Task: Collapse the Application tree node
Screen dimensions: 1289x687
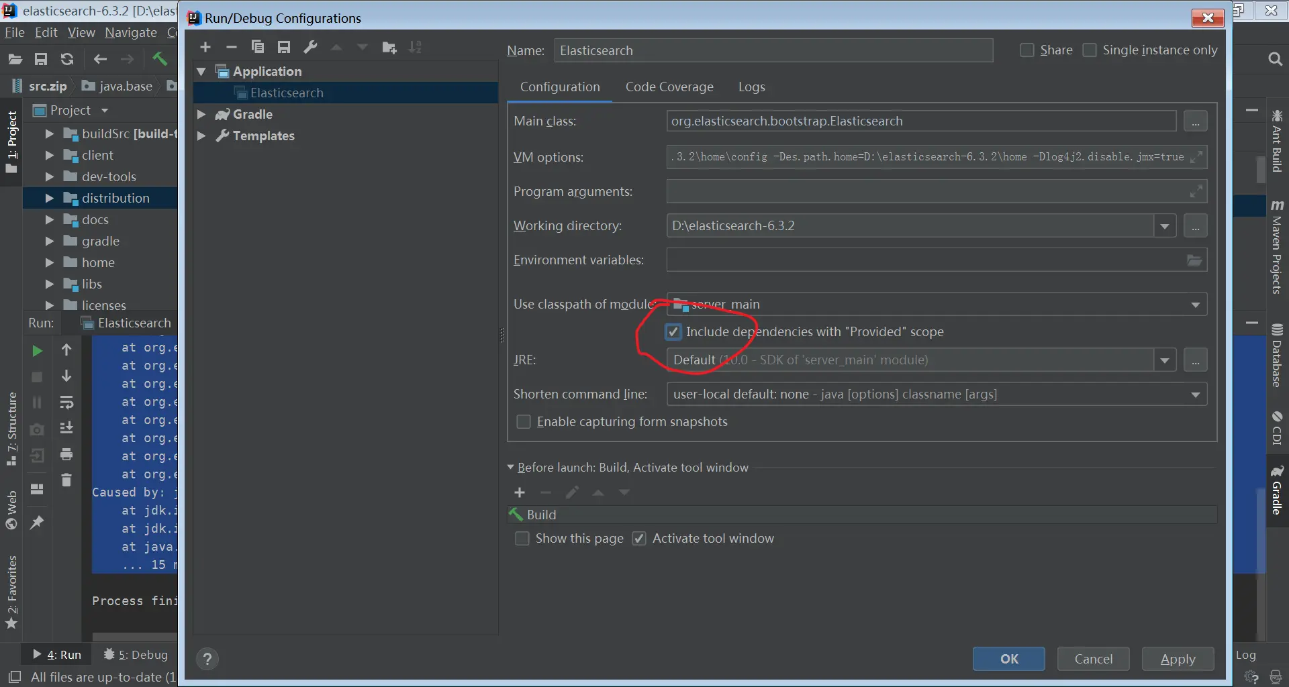Action: click(x=201, y=71)
